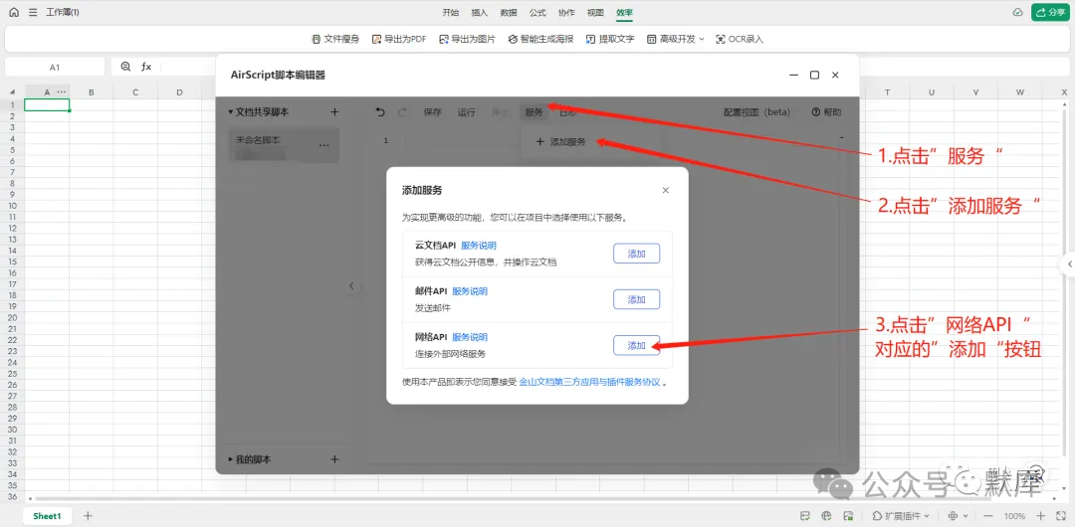This screenshot has height=527, width=1075.
Task: Select column B header
Action: point(92,91)
